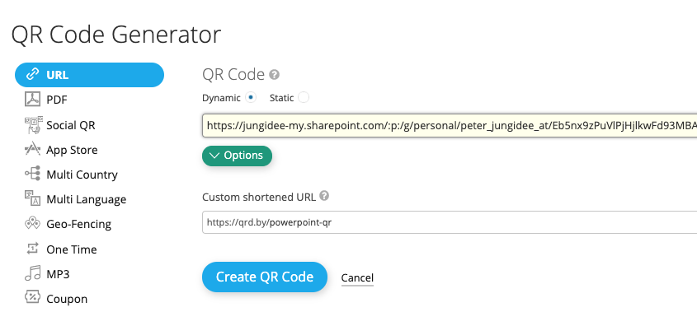This screenshot has height=312, width=697.
Task: Click the help icon beside QR Code heading
Action: (x=275, y=75)
